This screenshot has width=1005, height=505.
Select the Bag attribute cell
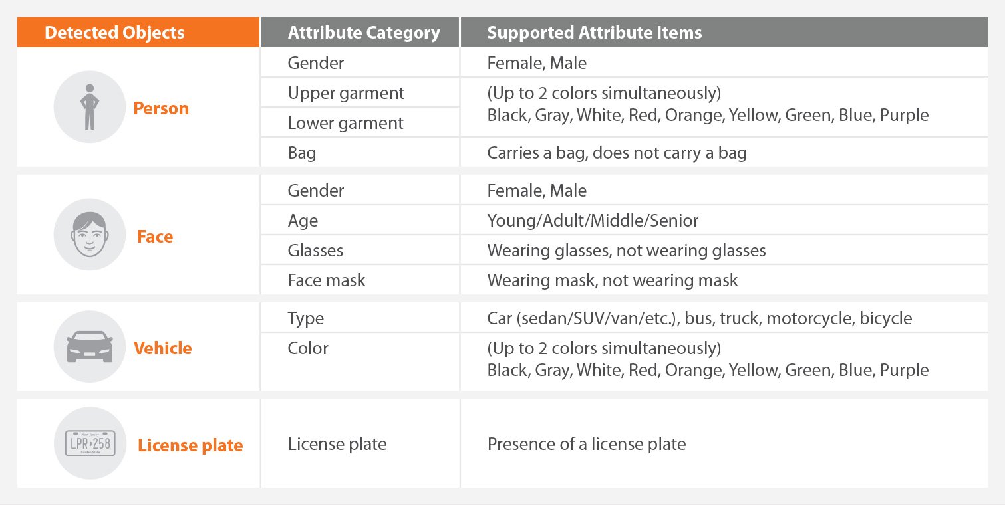coord(360,153)
